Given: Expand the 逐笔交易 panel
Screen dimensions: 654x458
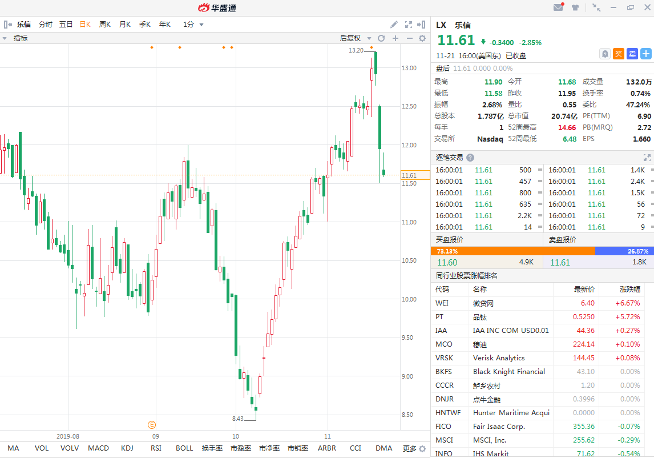Looking at the screenshot, I should 647,158.
